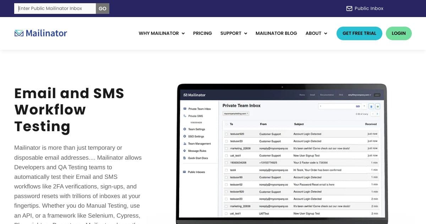Open SSO Settings gear icon in sidebar
The width and height of the screenshot is (426, 224).
[x=184, y=137]
